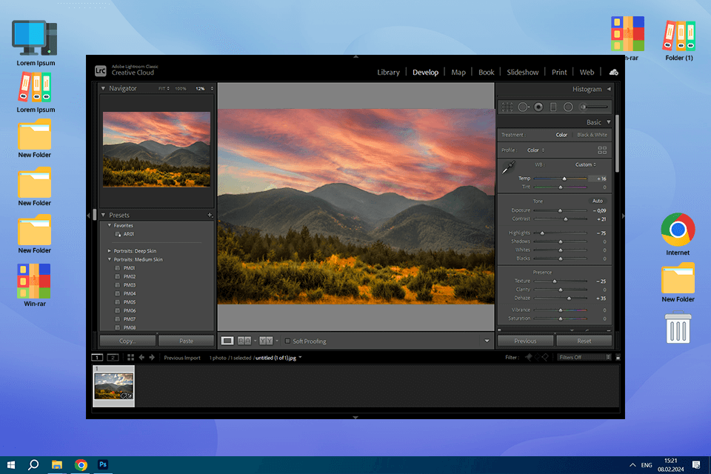Click the Lrc application logo
This screenshot has height=474, width=711.
coord(100,71)
